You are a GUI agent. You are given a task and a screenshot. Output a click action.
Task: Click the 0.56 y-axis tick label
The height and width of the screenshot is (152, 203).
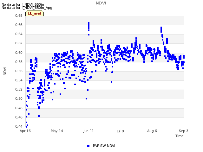19,71
